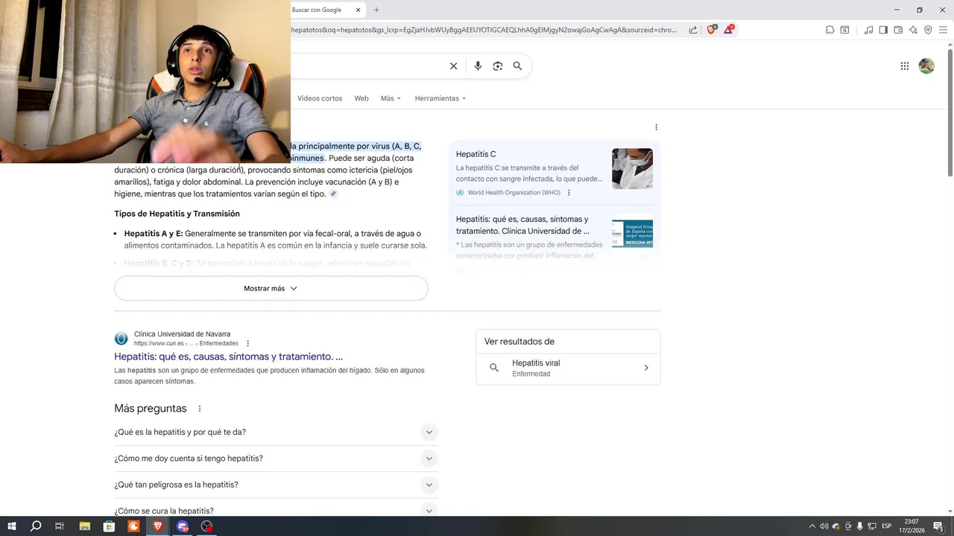The height and width of the screenshot is (536, 954).
Task: Click the Hepatitis C card thumbnail image
Action: click(632, 168)
